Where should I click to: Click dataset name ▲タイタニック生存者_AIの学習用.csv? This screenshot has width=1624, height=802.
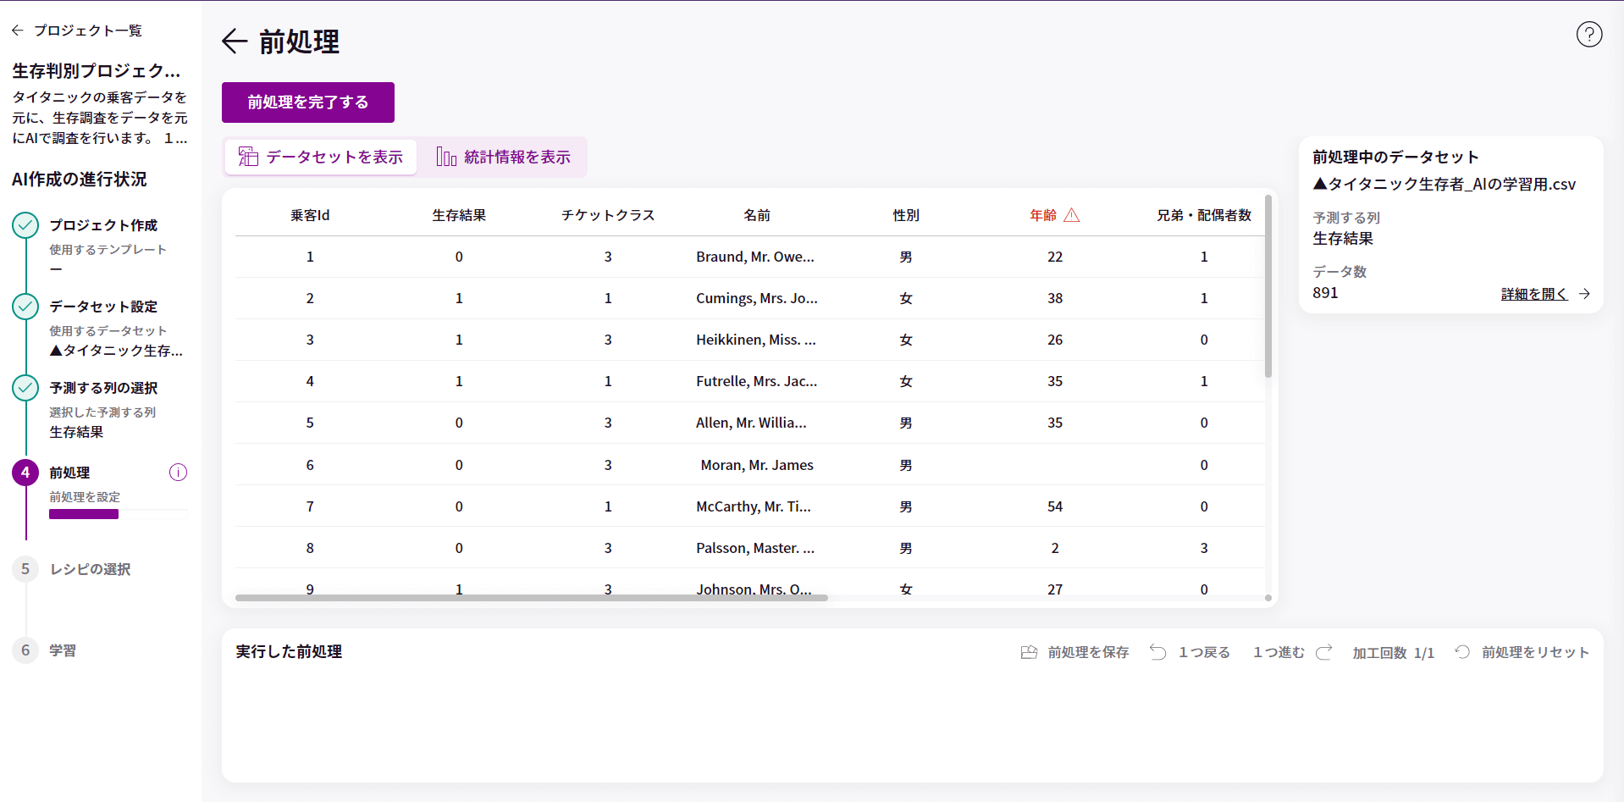[1444, 184]
